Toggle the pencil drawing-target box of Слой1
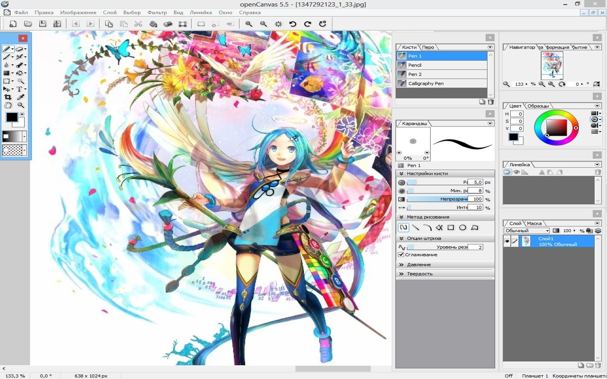The height and width of the screenshot is (379, 607). 515,242
